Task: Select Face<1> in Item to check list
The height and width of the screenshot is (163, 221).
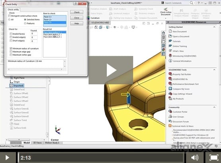Action: (x=55, y=17)
